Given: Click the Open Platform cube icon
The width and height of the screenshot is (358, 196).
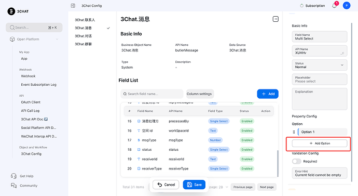Looking at the screenshot, I should (x=12, y=39).
